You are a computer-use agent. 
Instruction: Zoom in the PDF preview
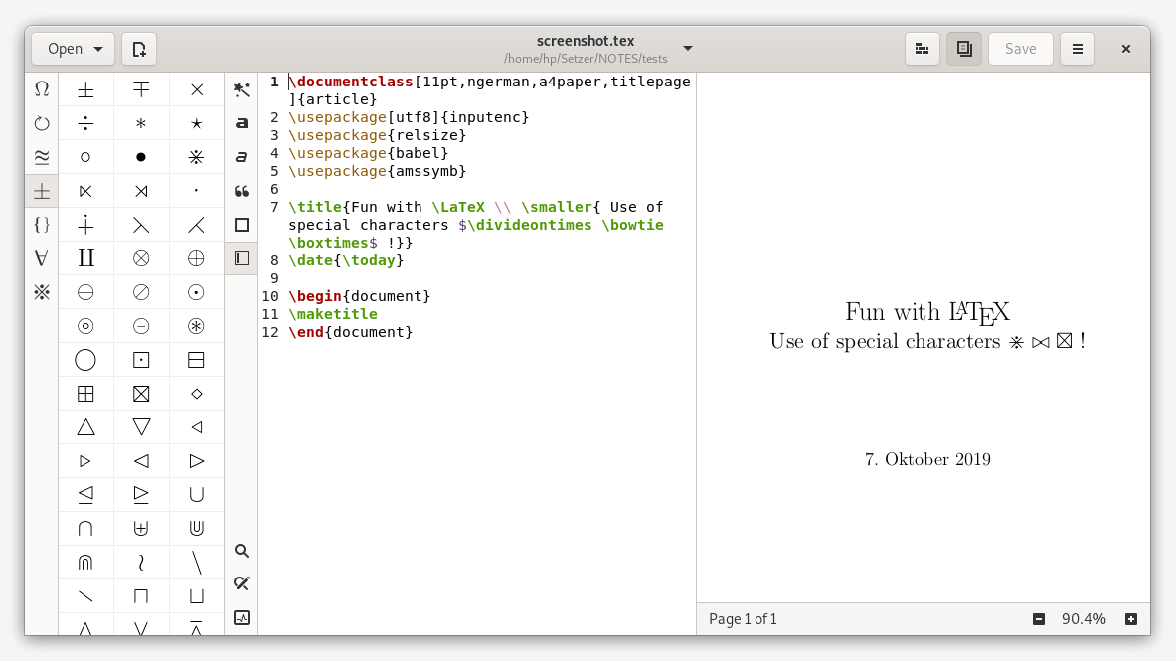point(1131,619)
